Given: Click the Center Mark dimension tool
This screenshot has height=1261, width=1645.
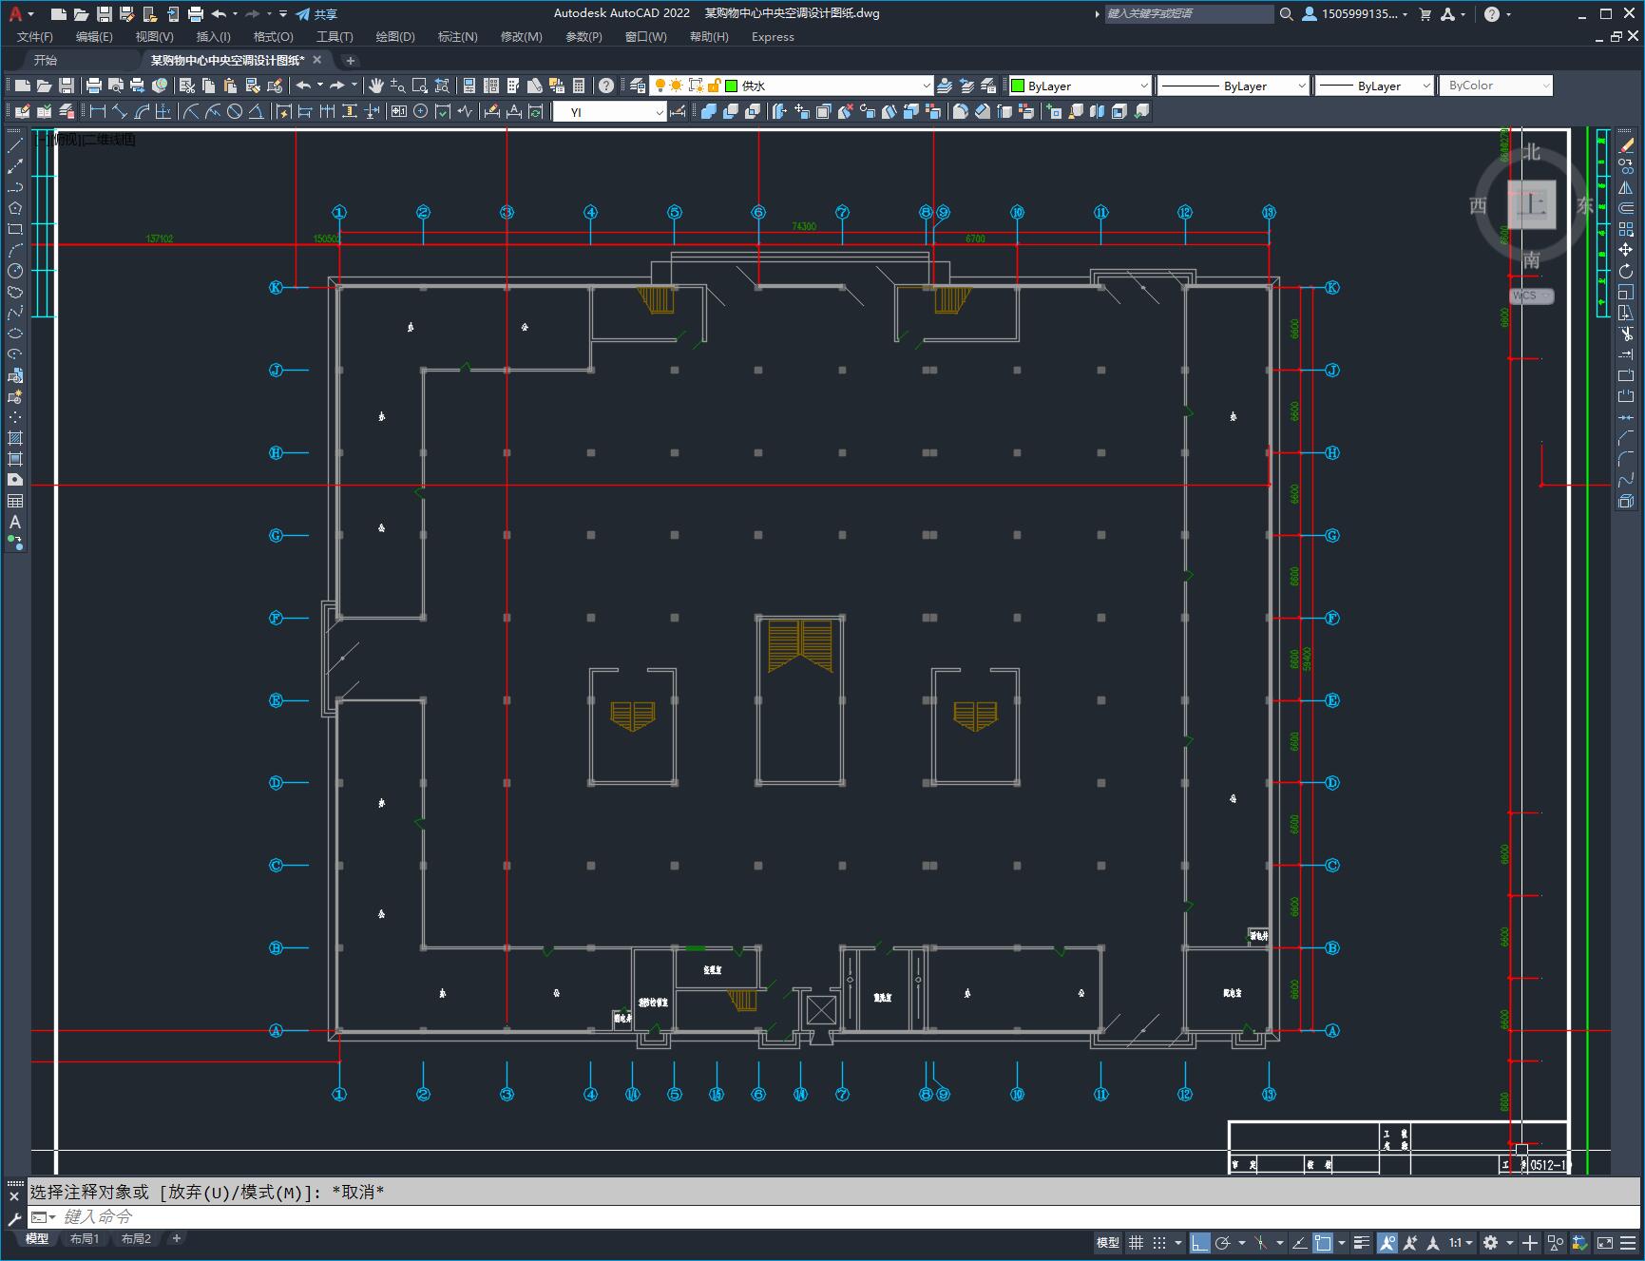Looking at the screenshot, I should pos(420,111).
